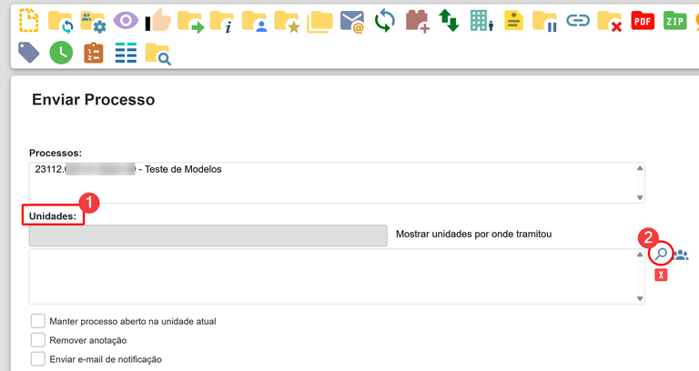Image resolution: width=699 pixels, height=371 pixels.
Task: Click the folder with pause symbol icon
Action: tap(546, 22)
